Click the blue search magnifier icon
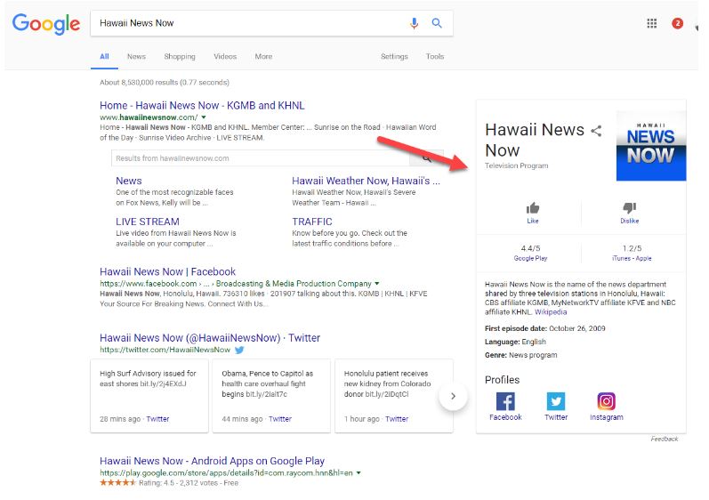 click(437, 22)
